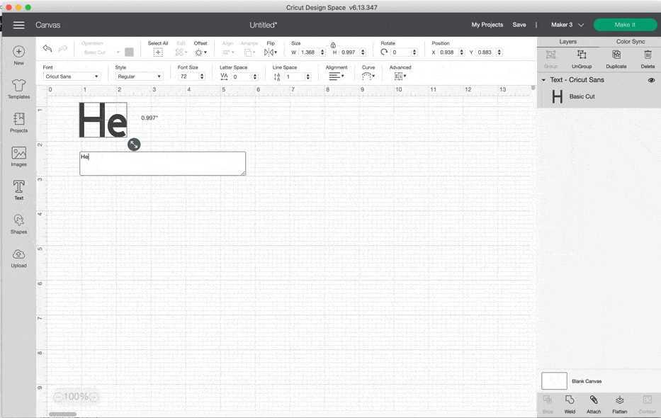Viewport: 661px width, 418px height.
Task: Click the text resize handle
Action: coord(134,145)
